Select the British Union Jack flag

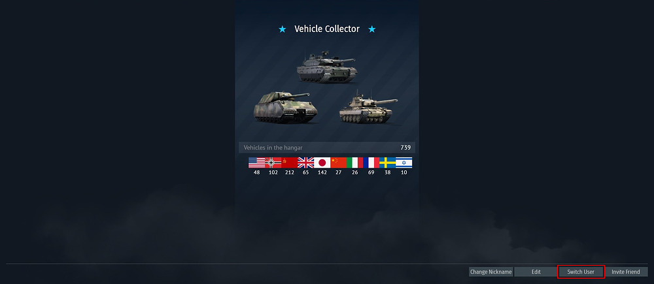(305, 163)
